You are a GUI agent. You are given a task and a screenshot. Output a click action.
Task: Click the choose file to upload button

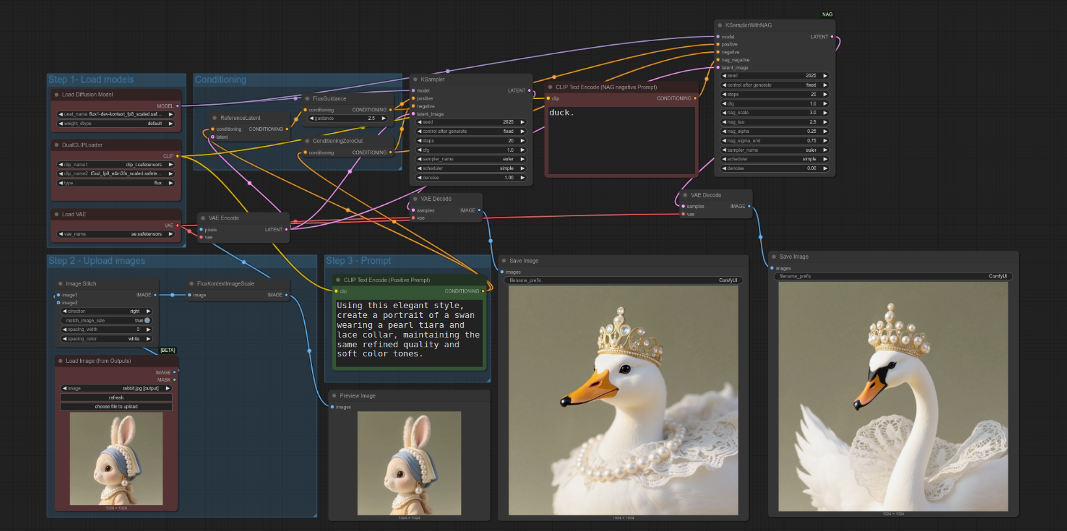point(116,407)
